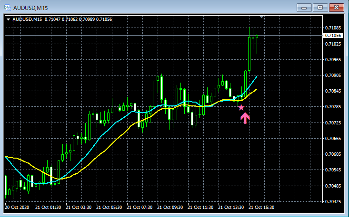
Task: Maximize the AUDUSD,M15 chart window
Action: click(320, 8)
